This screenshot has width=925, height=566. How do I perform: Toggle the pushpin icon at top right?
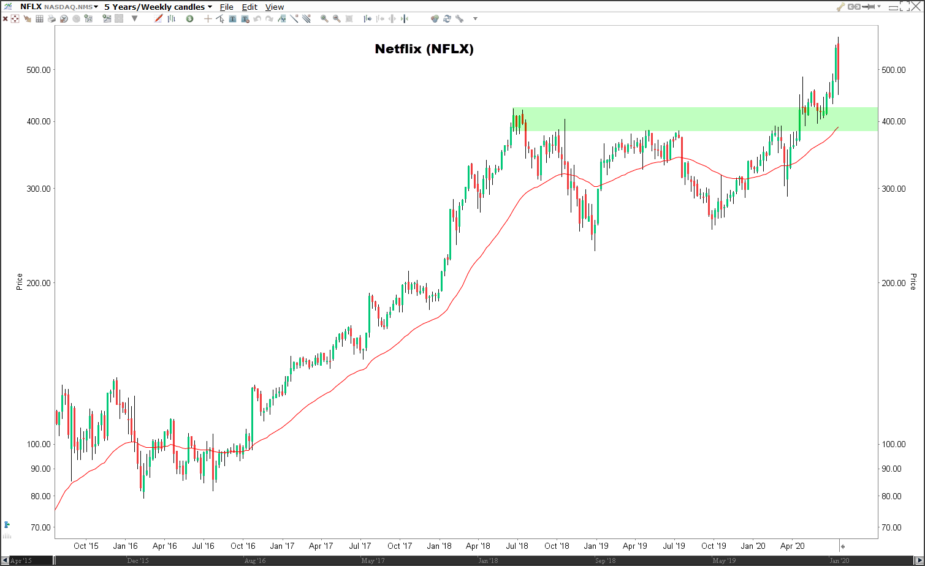(x=869, y=7)
